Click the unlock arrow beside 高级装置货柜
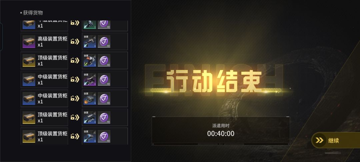This screenshot has height=162, width=360. point(75,42)
